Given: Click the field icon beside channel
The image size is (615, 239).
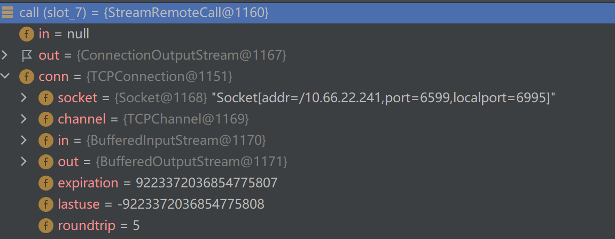Looking at the screenshot, I should (45, 119).
